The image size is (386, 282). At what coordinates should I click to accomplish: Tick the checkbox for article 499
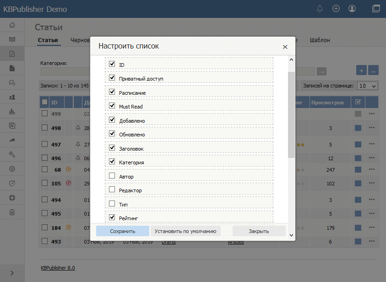click(x=44, y=114)
